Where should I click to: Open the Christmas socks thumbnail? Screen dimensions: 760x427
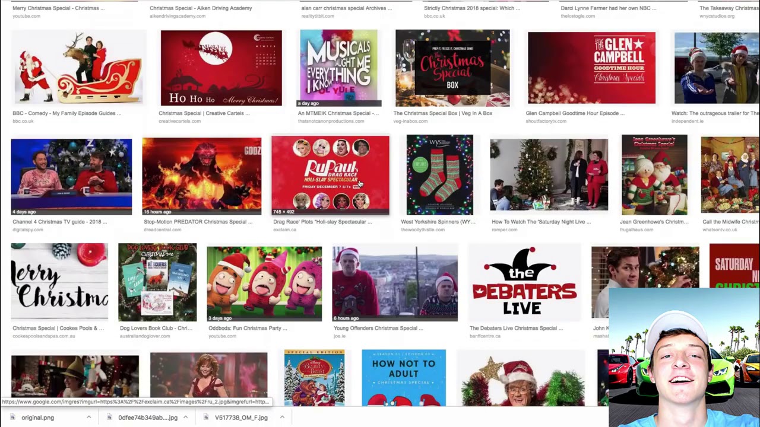440,175
